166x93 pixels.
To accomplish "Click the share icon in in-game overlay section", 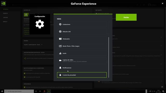I will 25,58.
